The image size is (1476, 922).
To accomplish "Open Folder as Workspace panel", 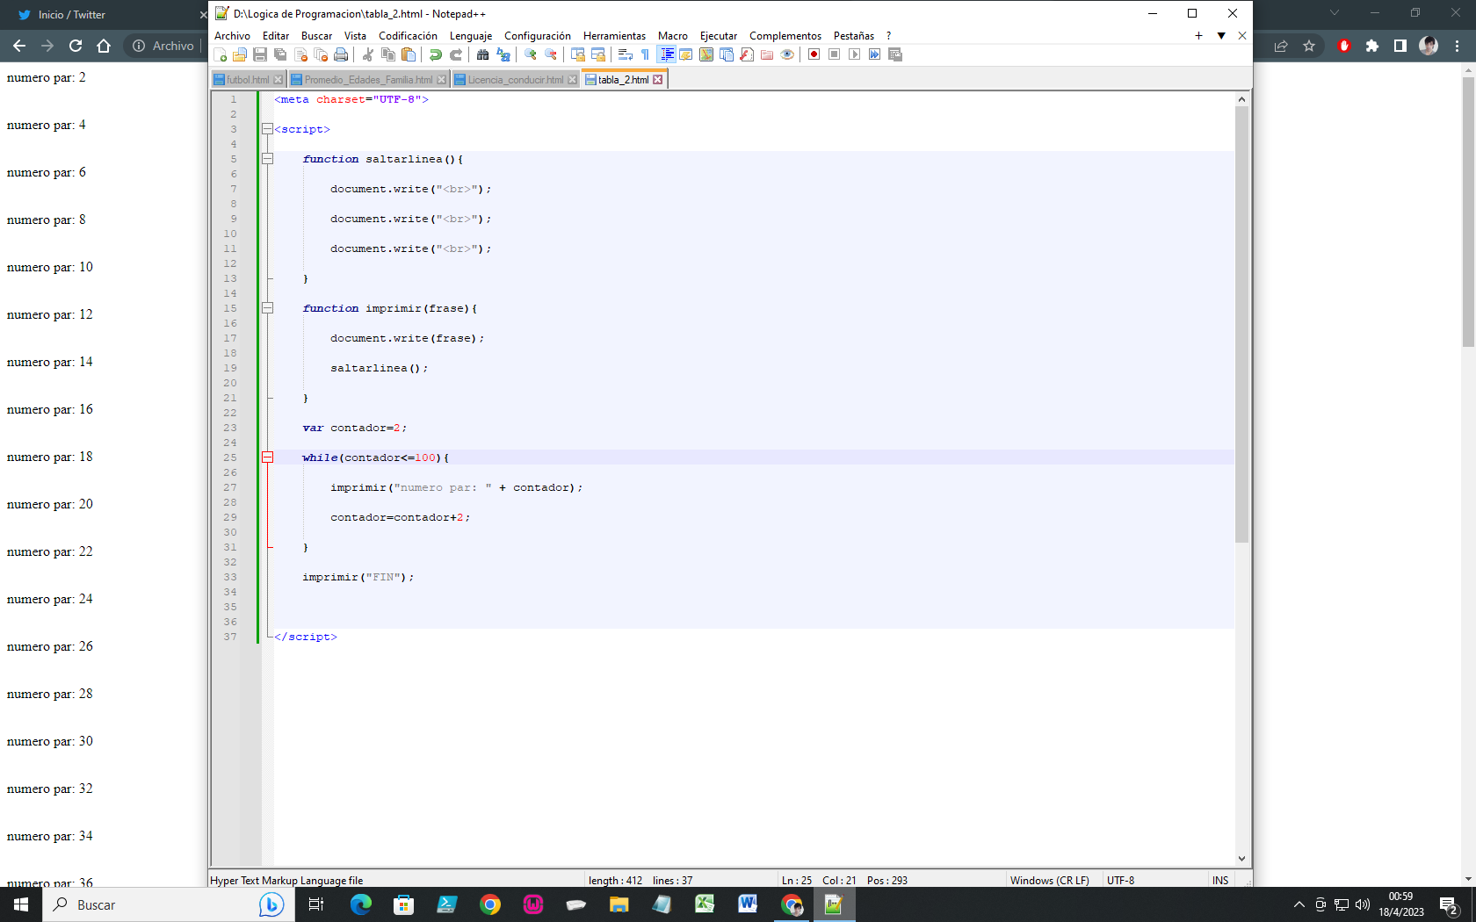I will click(x=767, y=54).
